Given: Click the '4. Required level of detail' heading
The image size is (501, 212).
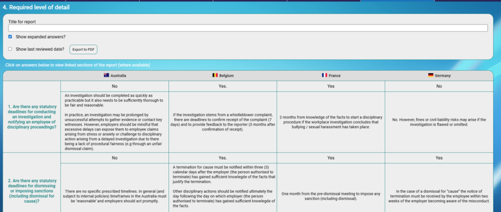Looking at the screenshot, I should [x=36, y=8].
